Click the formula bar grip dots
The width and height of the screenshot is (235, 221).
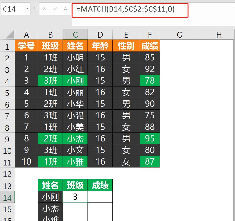(x=35, y=9)
